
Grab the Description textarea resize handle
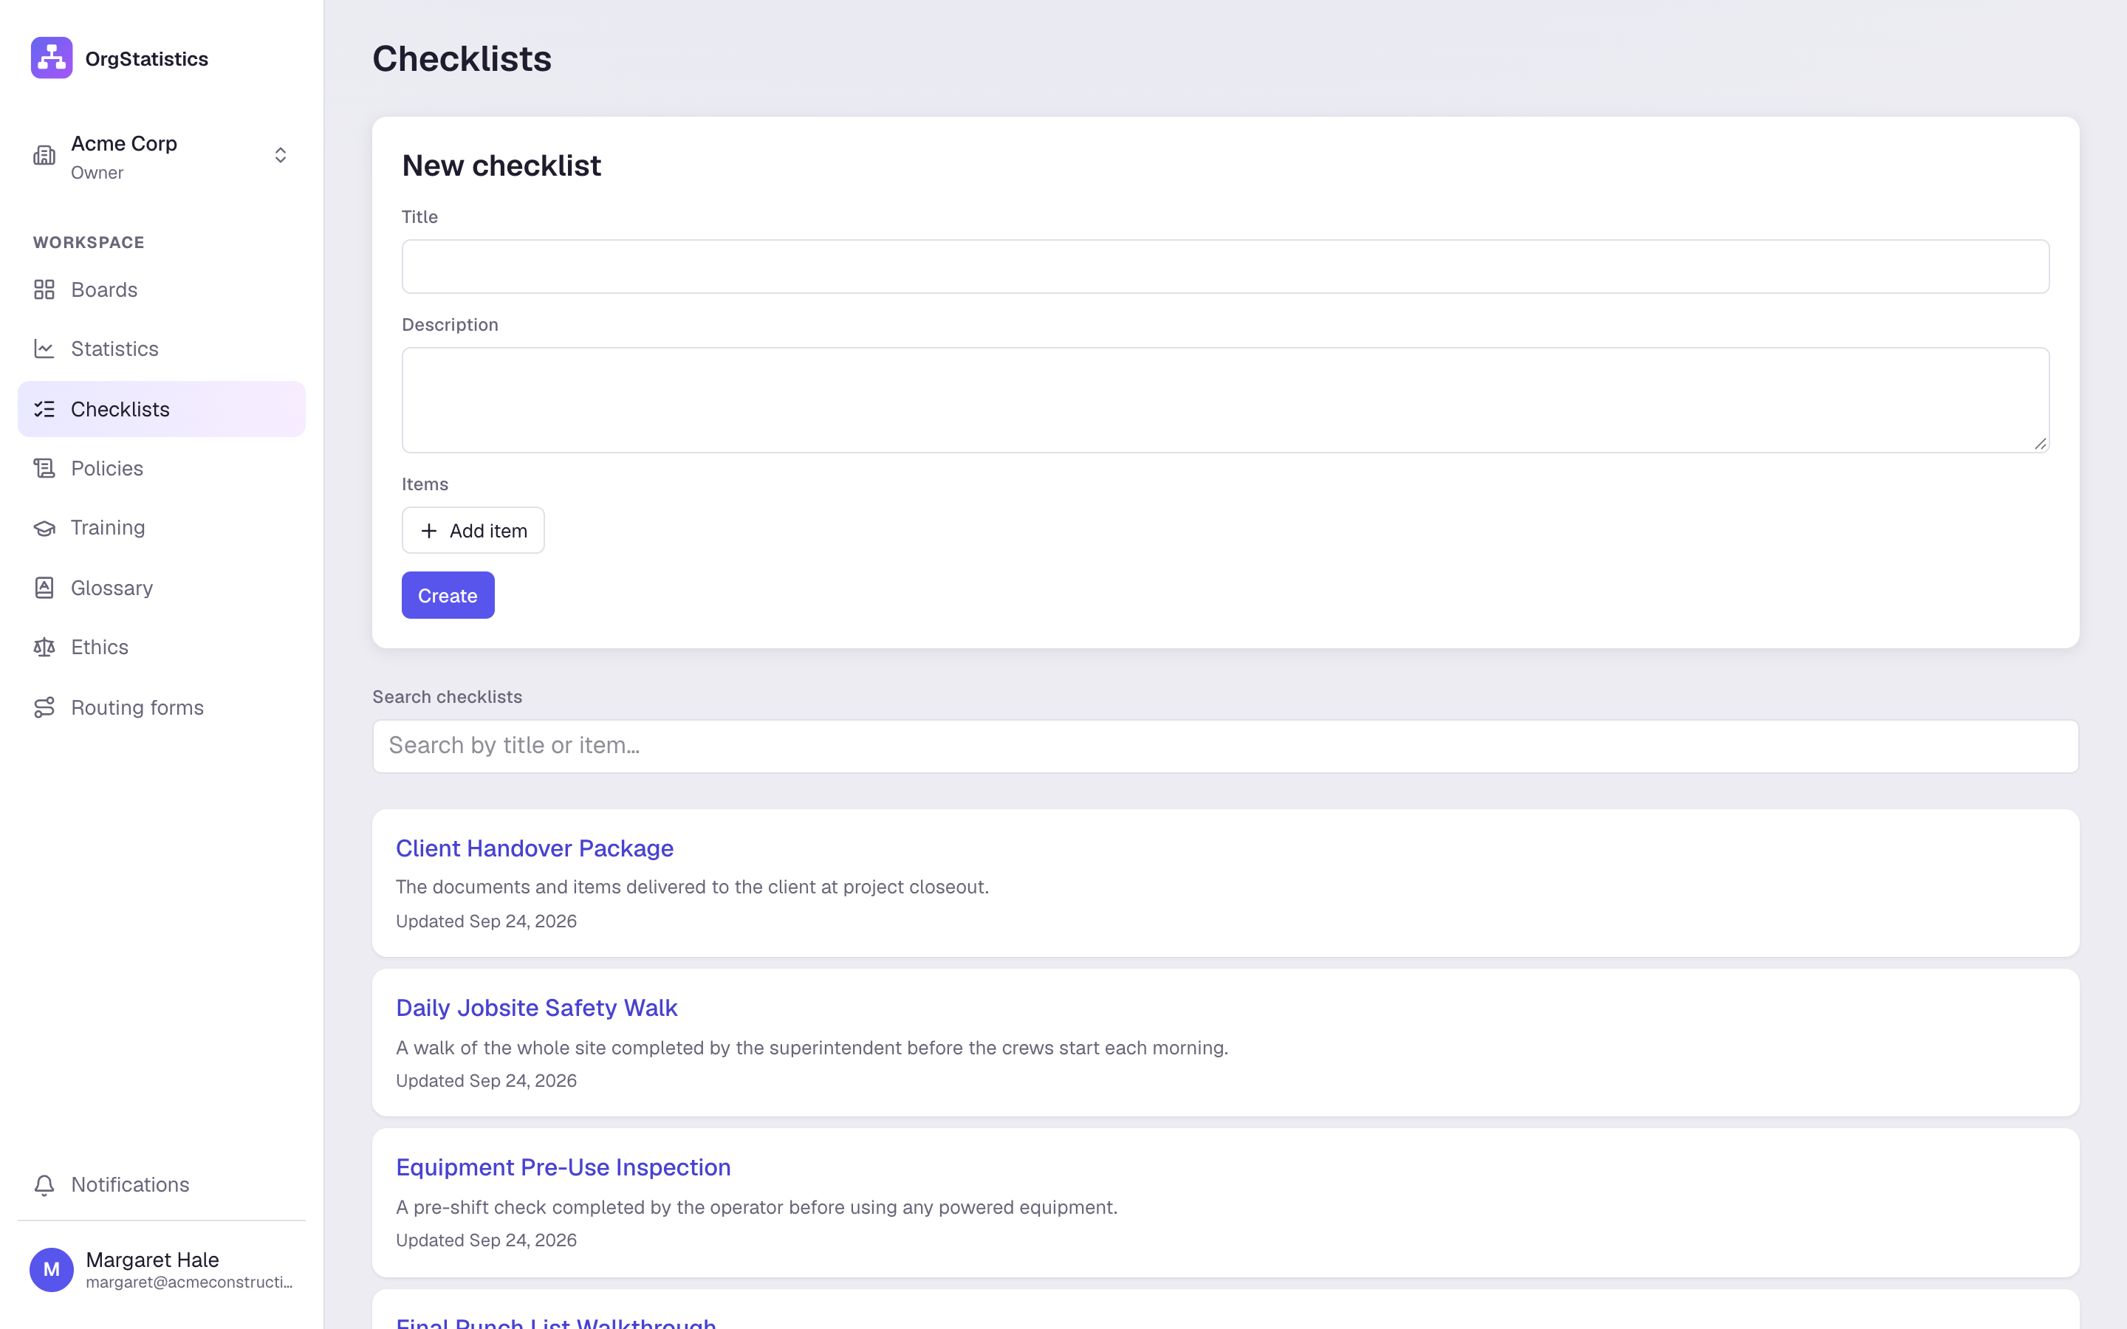click(x=2040, y=444)
